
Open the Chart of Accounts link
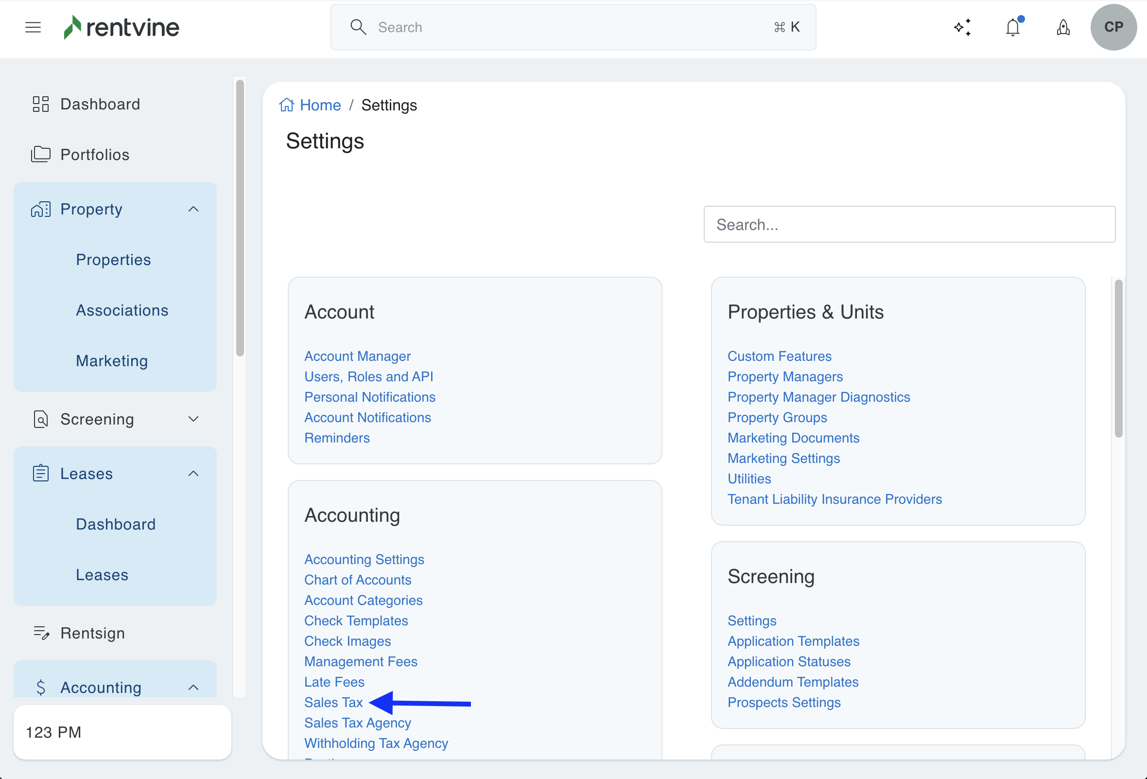click(x=357, y=580)
